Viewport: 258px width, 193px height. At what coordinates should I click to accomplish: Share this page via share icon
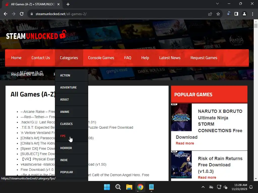coord(210,14)
